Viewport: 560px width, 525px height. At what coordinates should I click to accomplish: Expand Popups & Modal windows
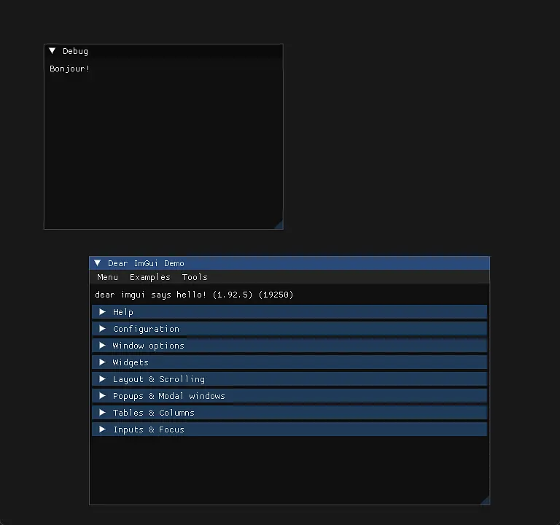click(x=168, y=396)
